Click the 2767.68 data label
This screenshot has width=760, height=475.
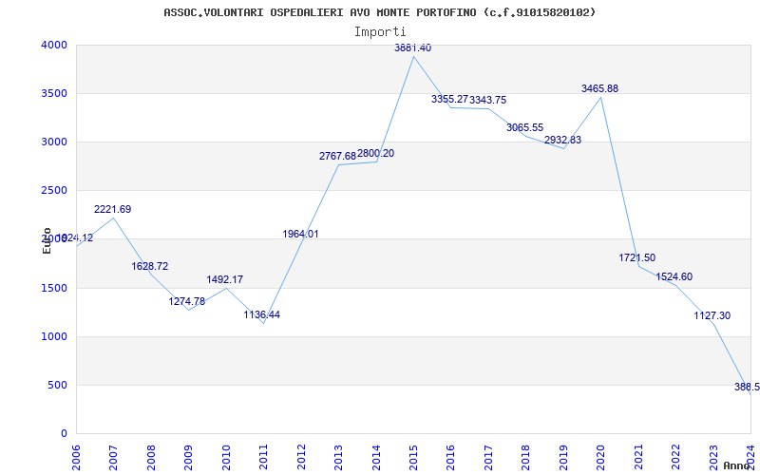pyautogui.click(x=337, y=156)
